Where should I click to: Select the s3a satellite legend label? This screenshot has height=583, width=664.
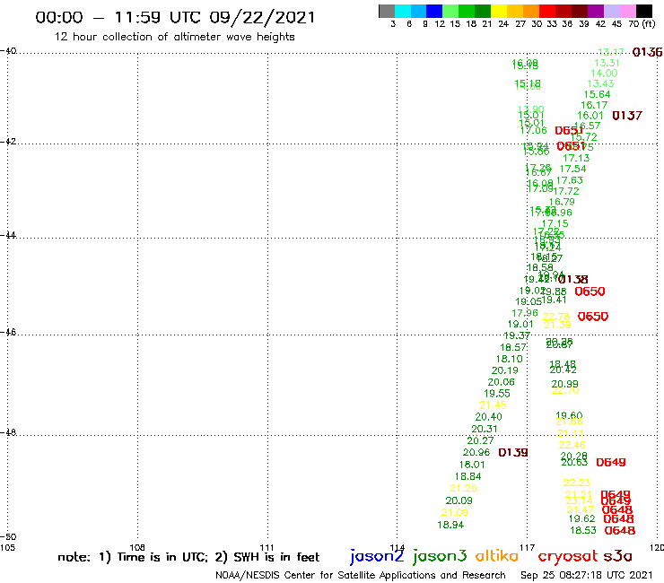(x=617, y=556)
